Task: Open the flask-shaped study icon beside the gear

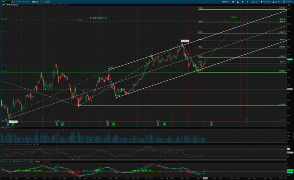Action: click(x=238, y=2)
